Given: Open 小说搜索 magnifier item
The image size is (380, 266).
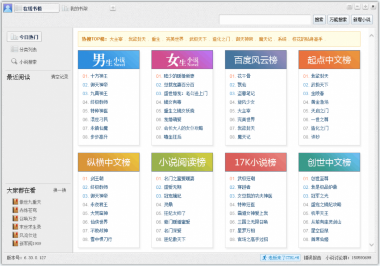Looking at the screenshot, I should coord(24,62).
